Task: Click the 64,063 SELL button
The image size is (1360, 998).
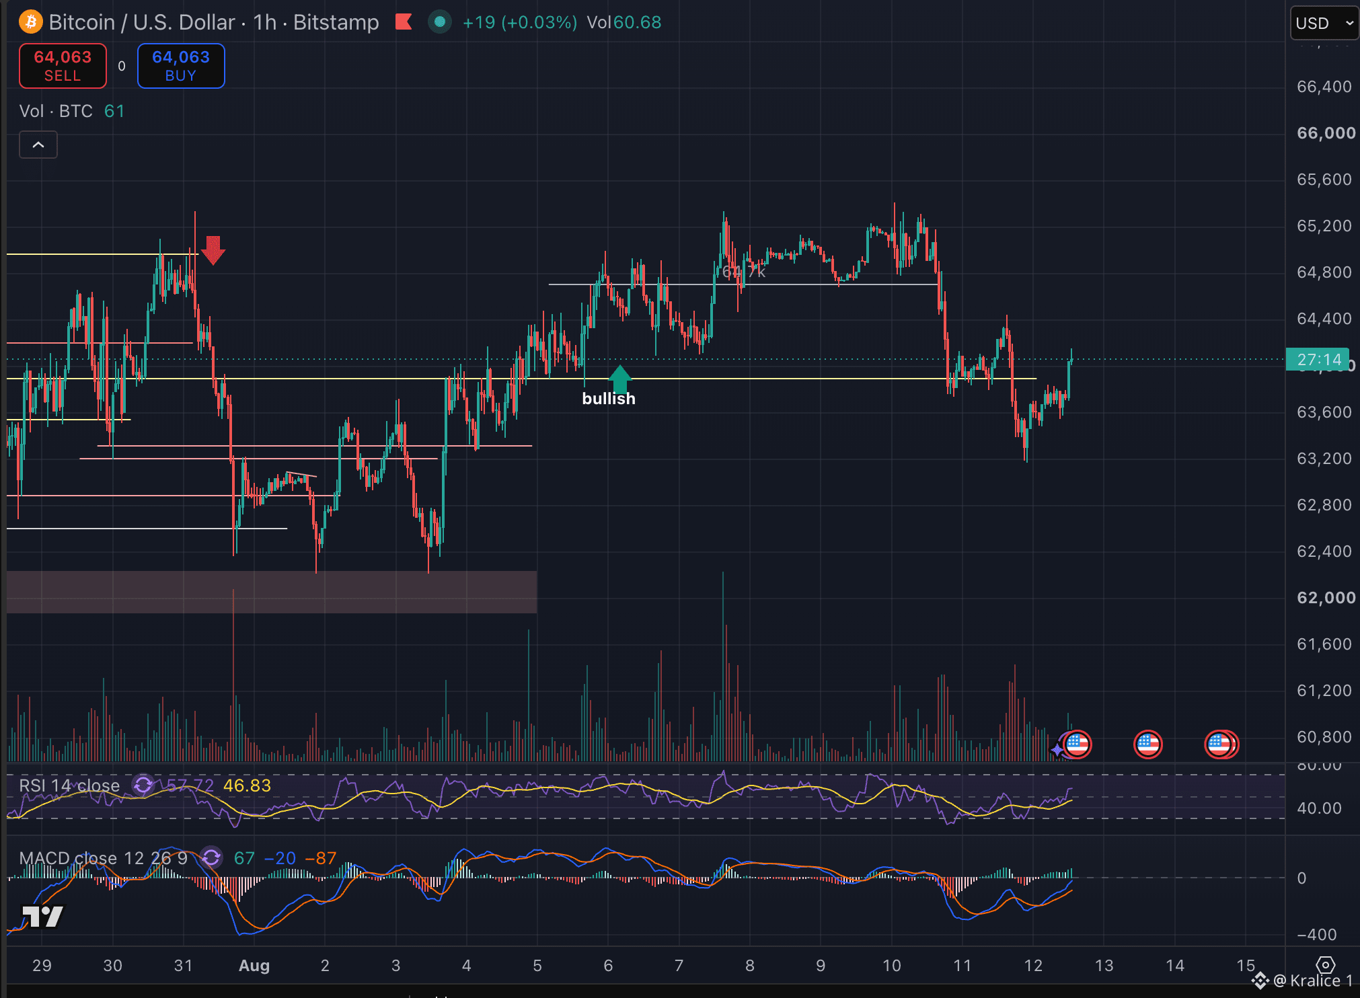Action: point(63,66)
